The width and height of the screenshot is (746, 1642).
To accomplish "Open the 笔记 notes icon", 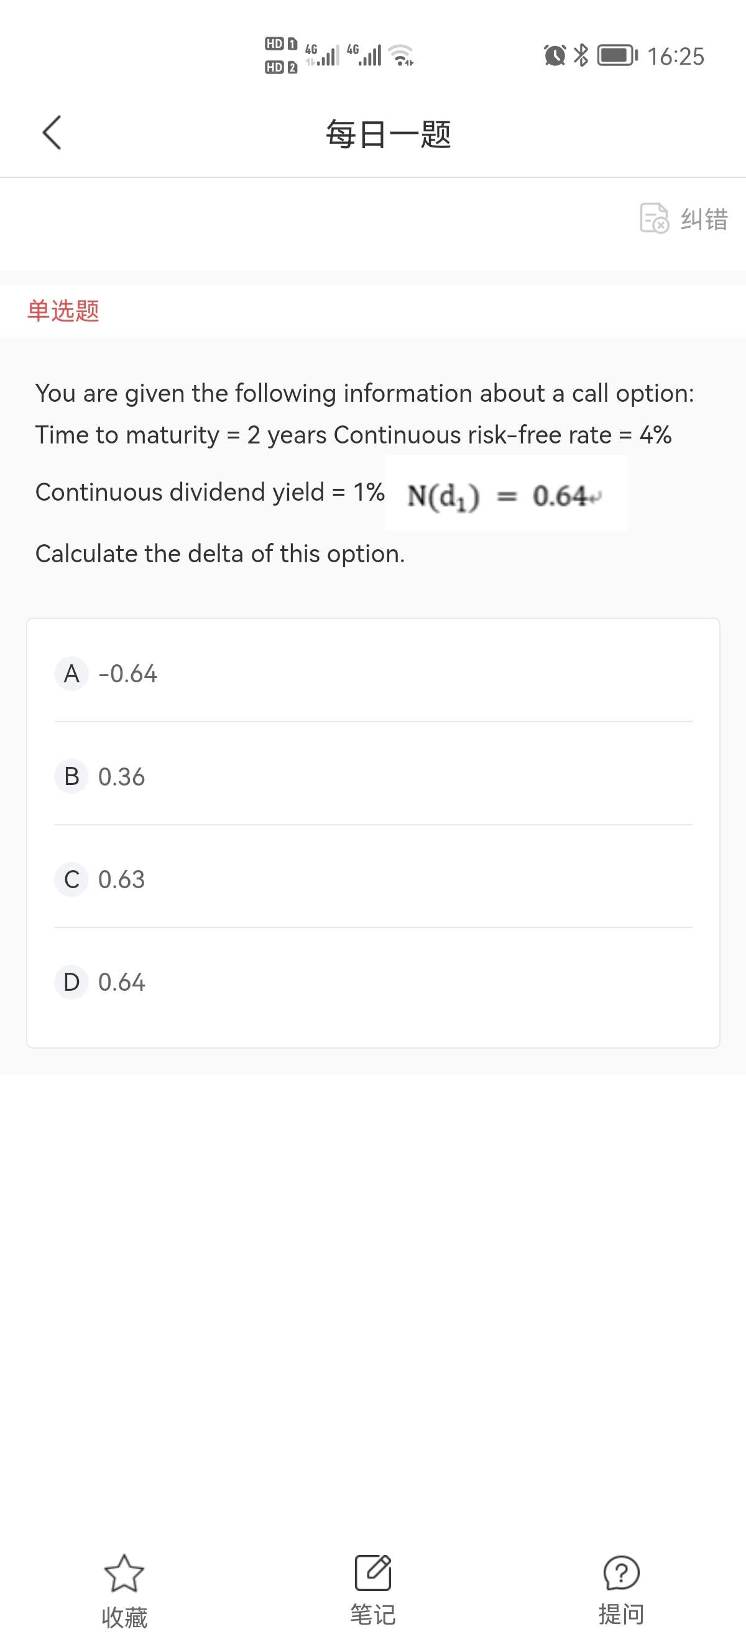I will tap(372, 1572).
